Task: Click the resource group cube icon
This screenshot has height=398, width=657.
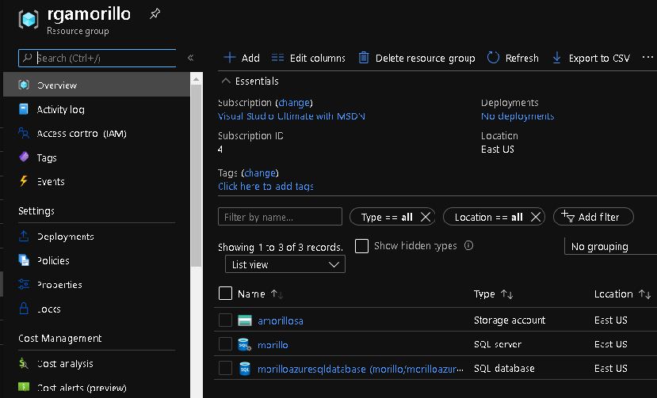Action: point(29,19)
